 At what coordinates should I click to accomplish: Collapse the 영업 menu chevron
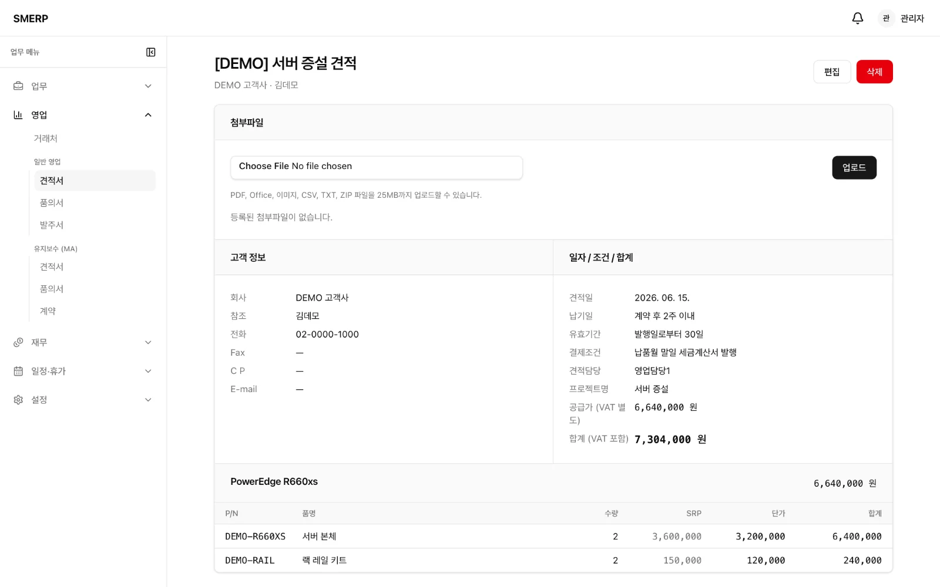148,115
